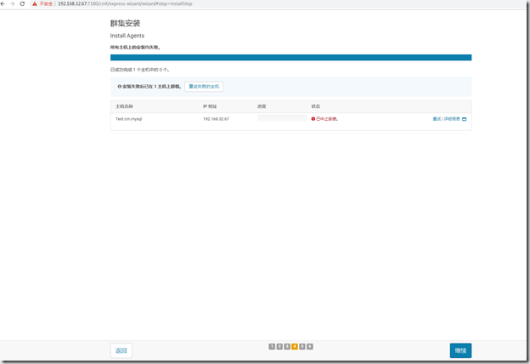Go forward in browser history

point(13,3)
